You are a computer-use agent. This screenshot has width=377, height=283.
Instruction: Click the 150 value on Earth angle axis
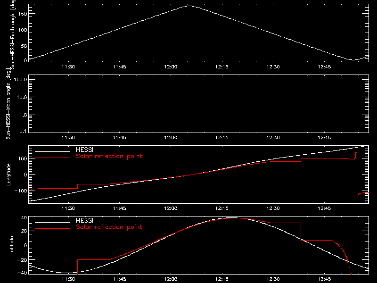(x=22, y=14)
